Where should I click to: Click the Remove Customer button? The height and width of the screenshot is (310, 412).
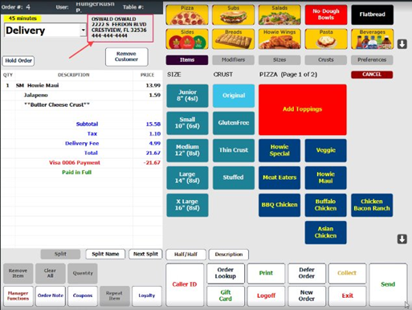(126, 57)
